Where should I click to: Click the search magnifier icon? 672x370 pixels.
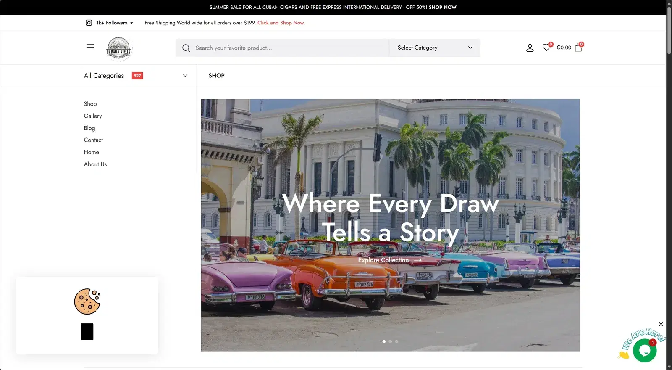click(186, 48)
